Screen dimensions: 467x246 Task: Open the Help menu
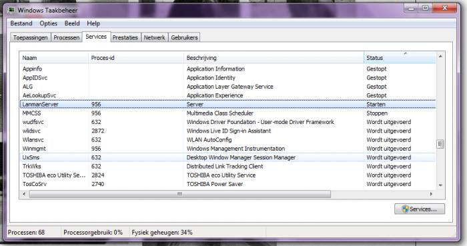pos(93,23)
